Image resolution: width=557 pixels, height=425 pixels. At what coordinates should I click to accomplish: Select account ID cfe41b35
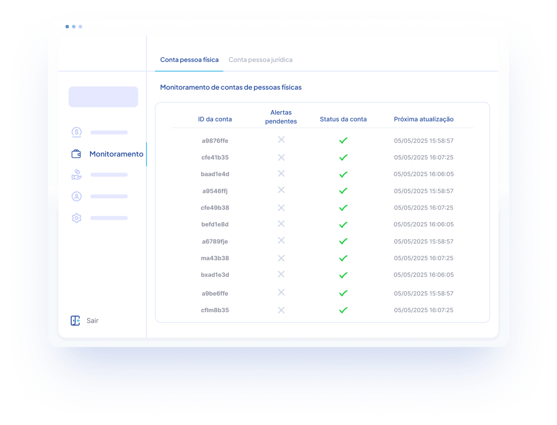215,157
